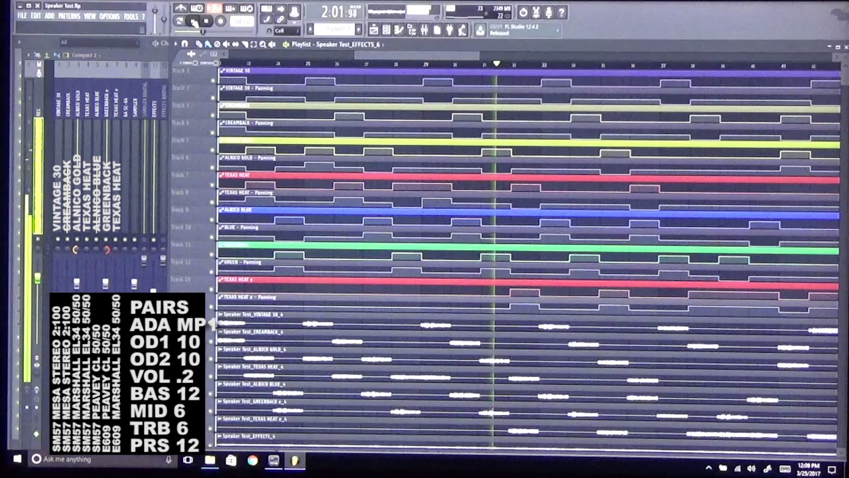849x478 pixels.
Task: Open the FILE menu
Action: (x=22, y=15)
